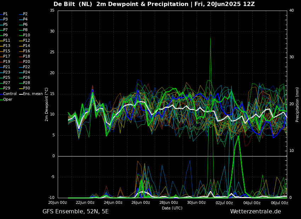Click the Precipitation (mm) axis label

coord(297,104)
